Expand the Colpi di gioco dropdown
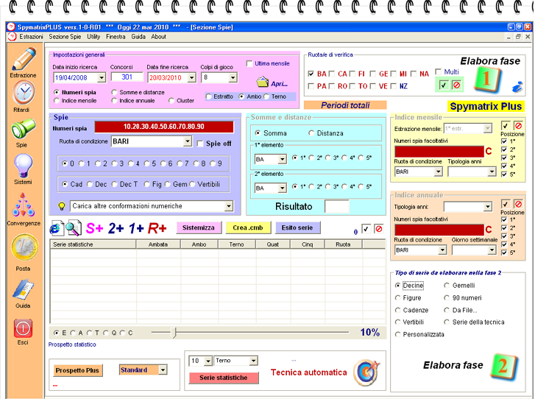The width and height of the screenshot is (535, 399). click(x=233, y=78)
